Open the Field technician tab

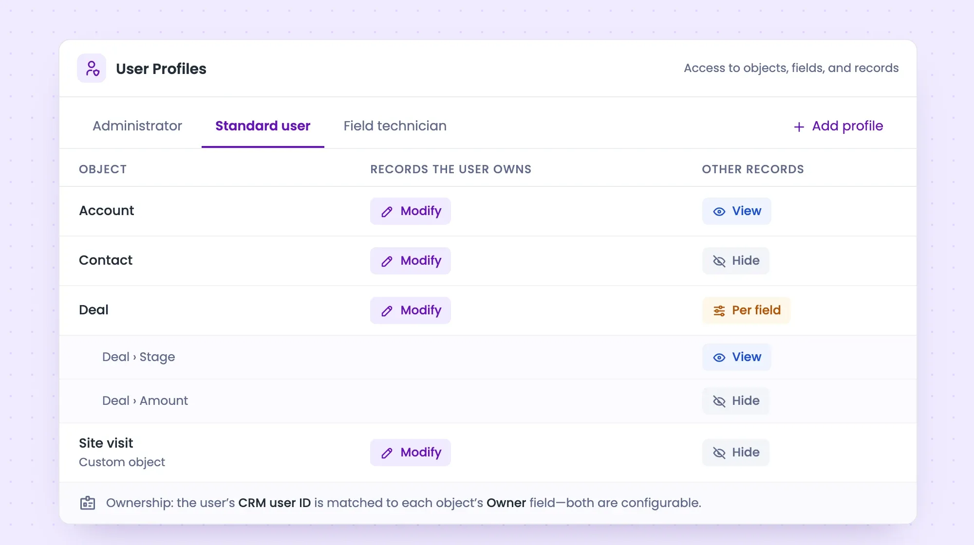tap(395, 126)
